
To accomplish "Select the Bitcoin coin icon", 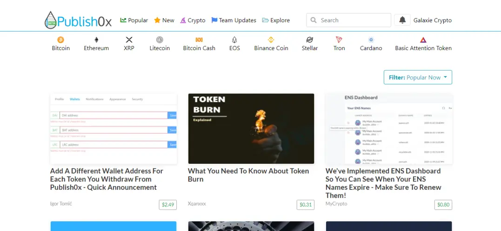I will [61, 40].
